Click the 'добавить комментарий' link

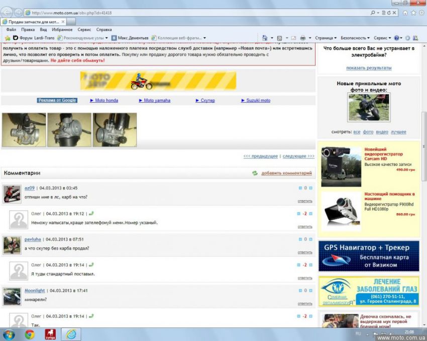(286, 173)
